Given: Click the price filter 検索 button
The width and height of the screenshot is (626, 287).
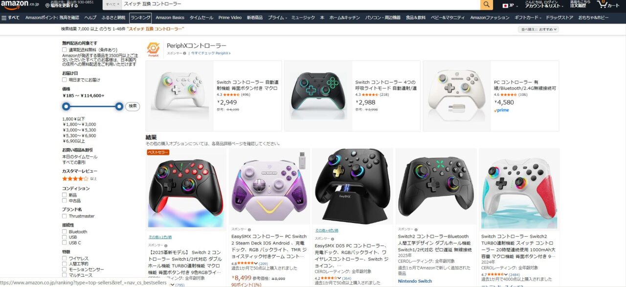Looking at the screenshot, I should (133, 106).
